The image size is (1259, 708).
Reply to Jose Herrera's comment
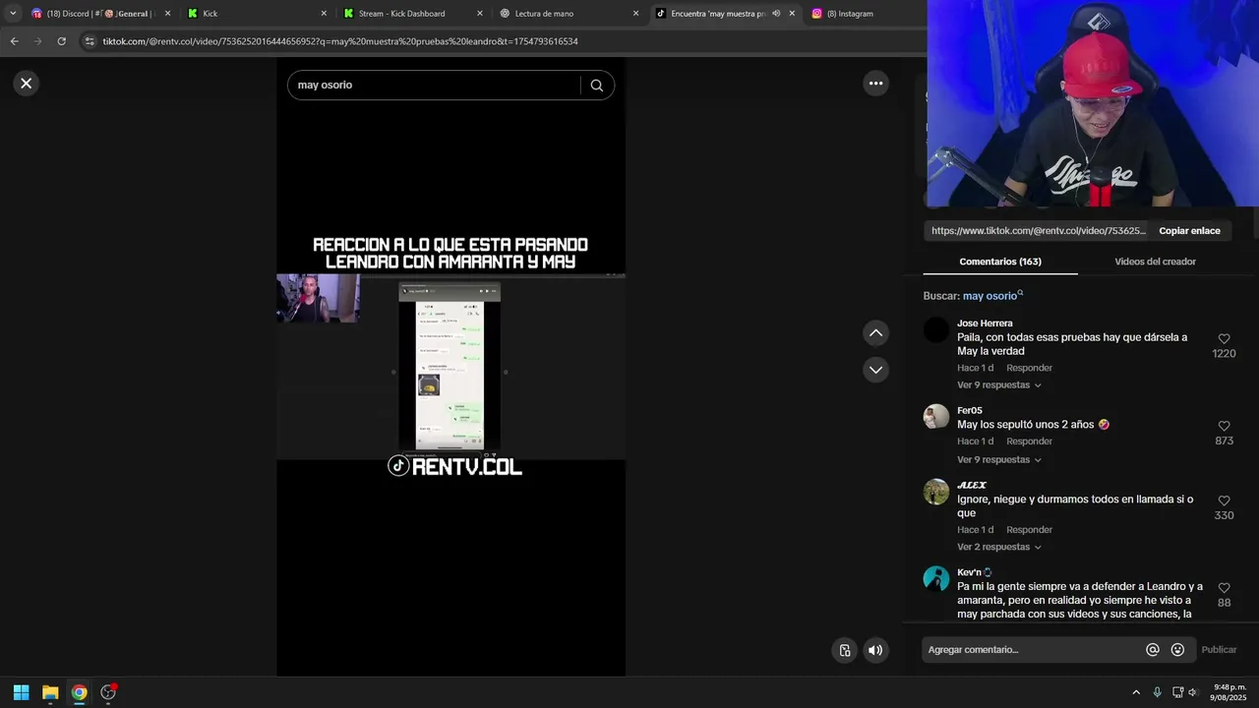pos(1029,368)
